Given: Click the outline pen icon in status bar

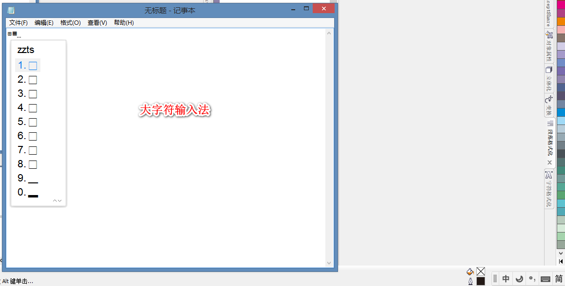Looking at the screenshot, I should pyautogui.click(x=470, y=281).
